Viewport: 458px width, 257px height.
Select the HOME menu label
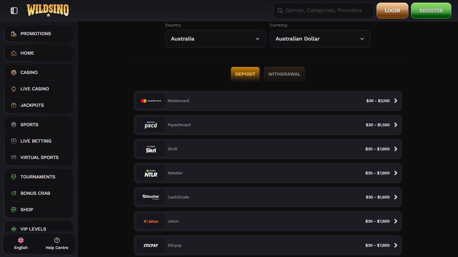tap(27, 53)
